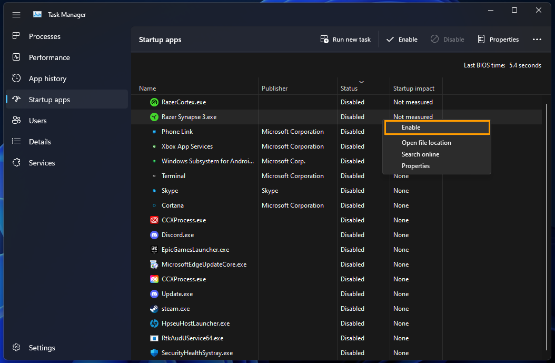Click the Task Manager app icon
555x363 pixels.
(x=37, y=14)
